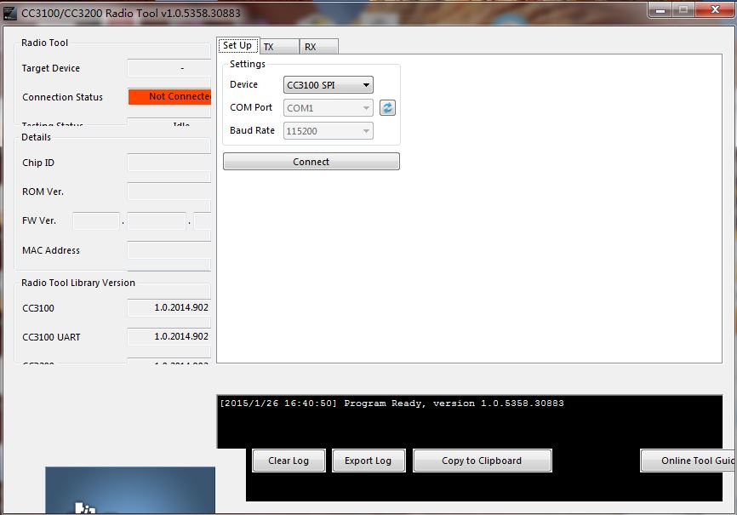The image size is (737, 515).
Task: Click the Target Device label
Action: pyautogui.click(x=51, y=68)
